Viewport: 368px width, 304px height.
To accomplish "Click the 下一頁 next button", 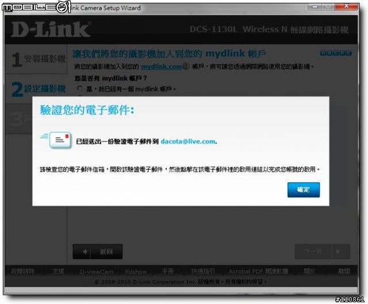I will click(322, 252).
